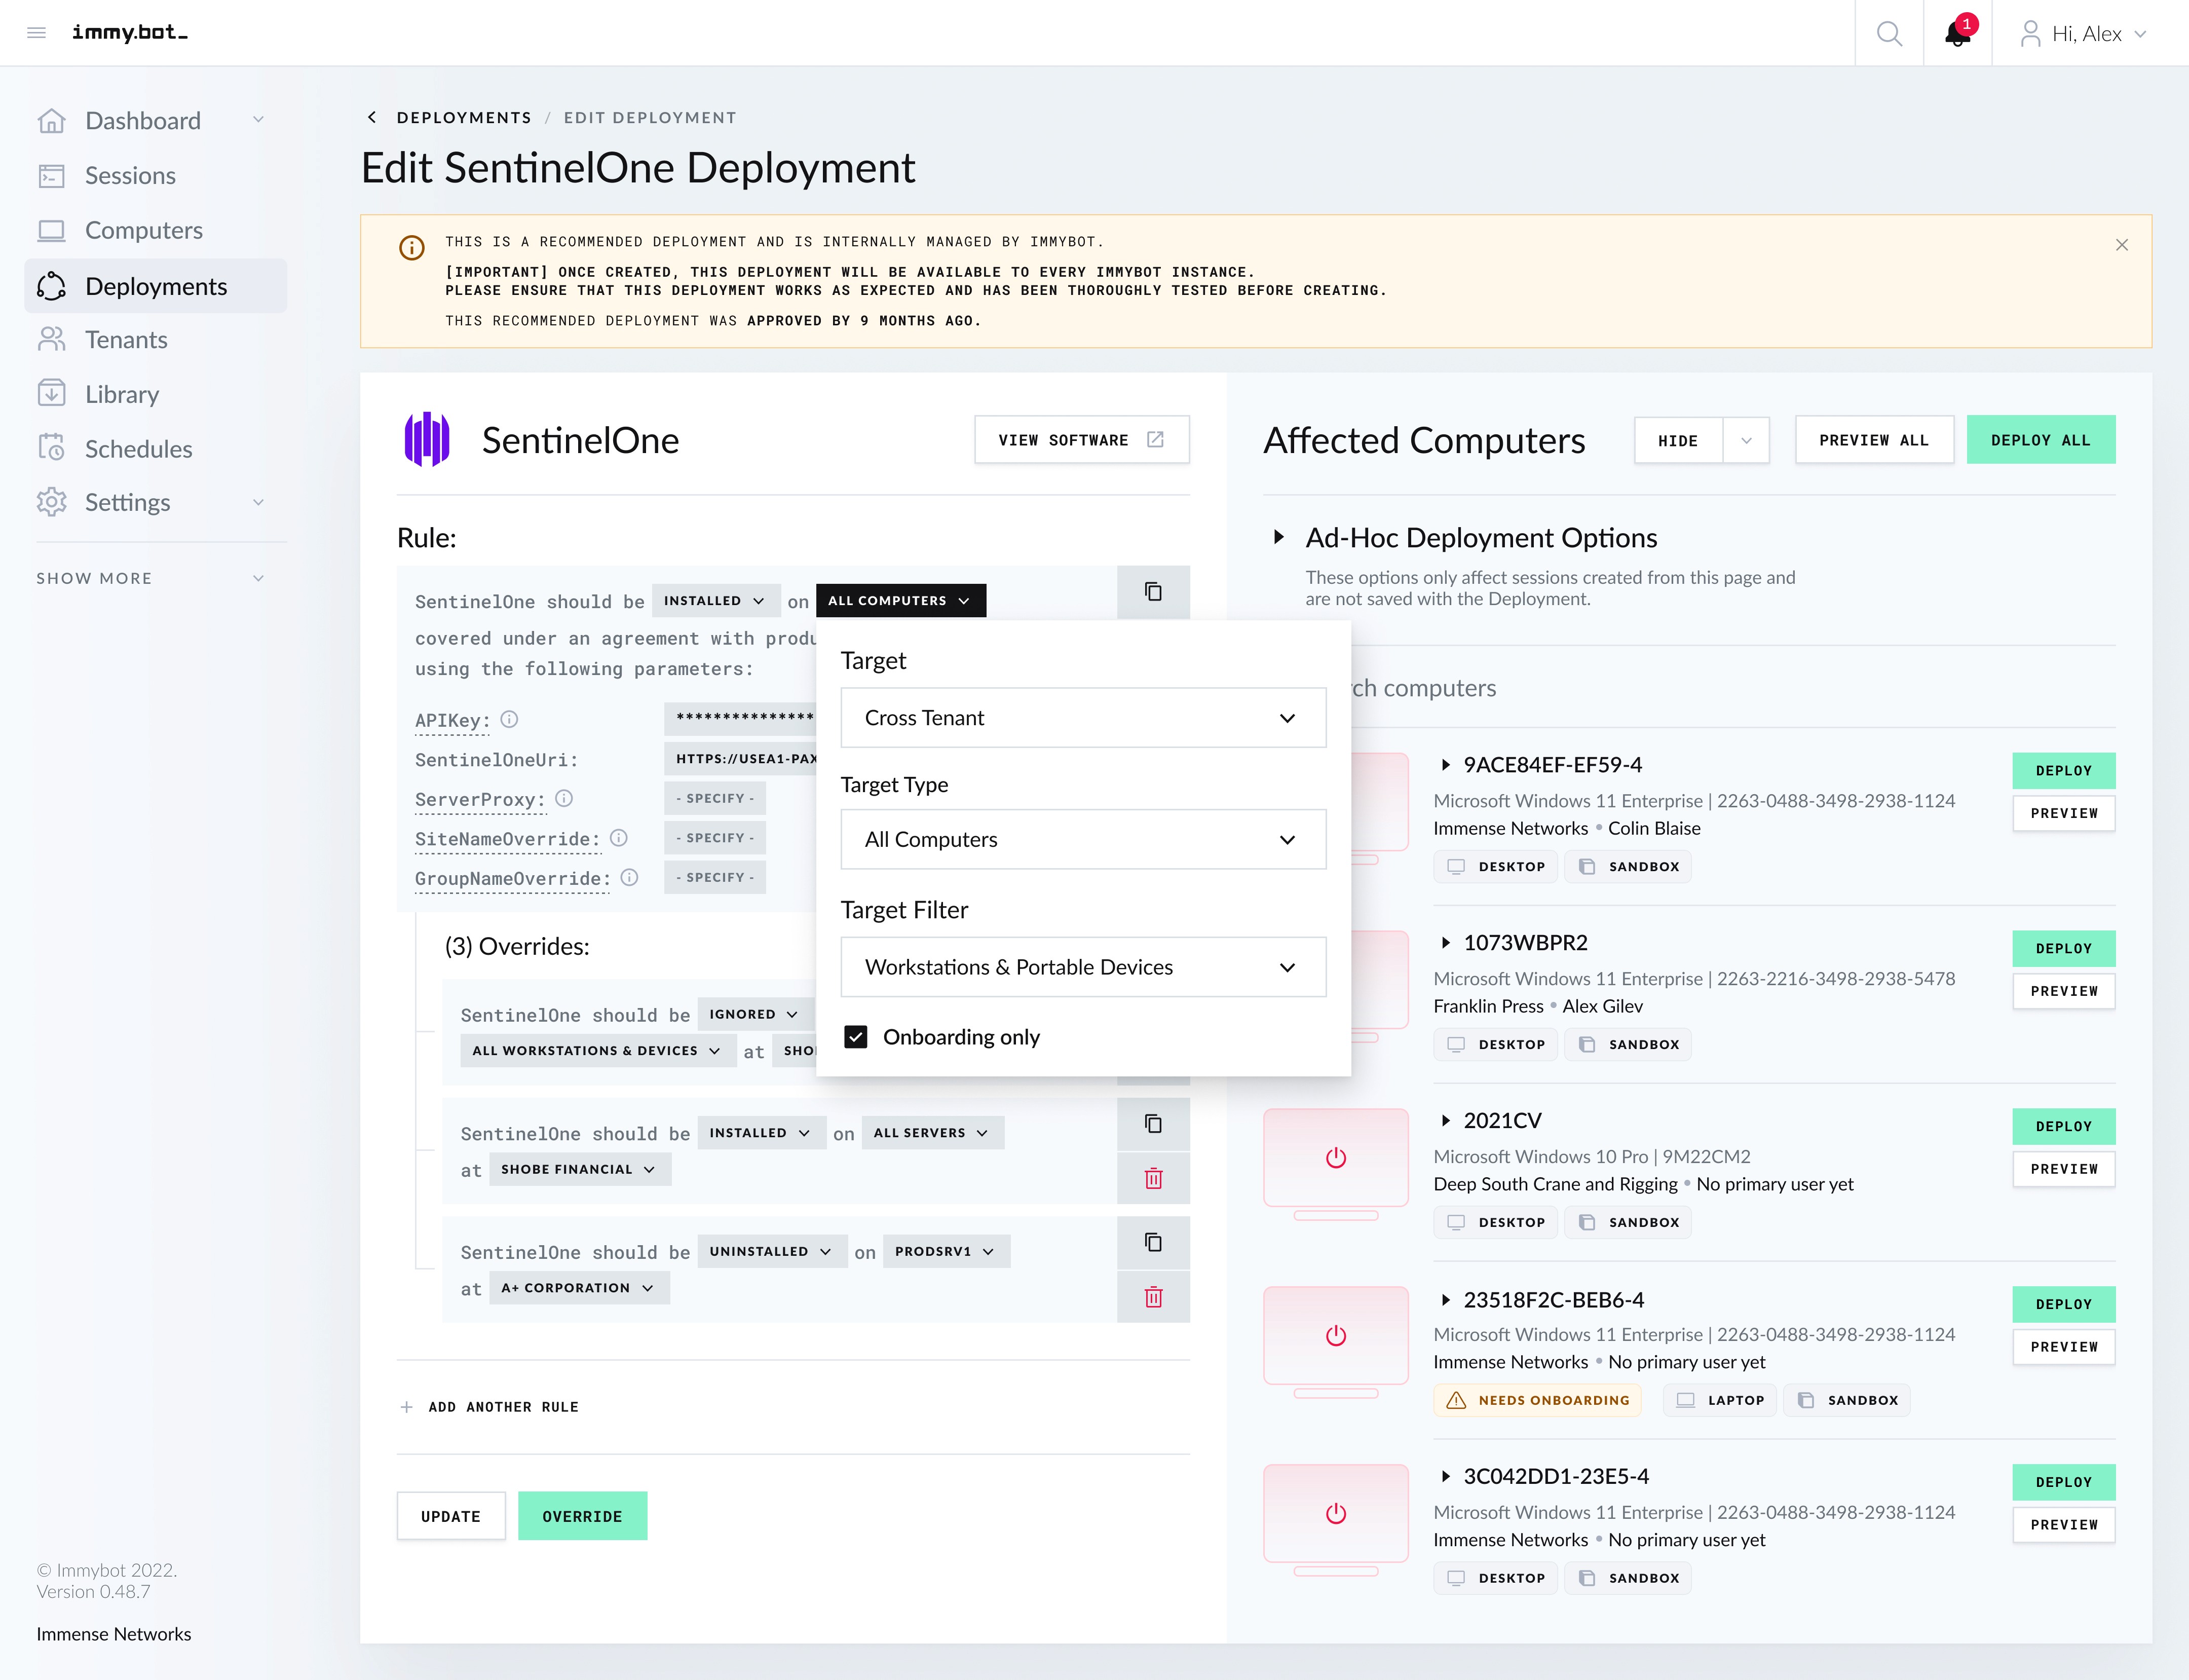The height and width of the screenshot is (1680, 2189).
Task: Click the hamburger menu icon
Action: pyautogui.click(x=37, y=33)
